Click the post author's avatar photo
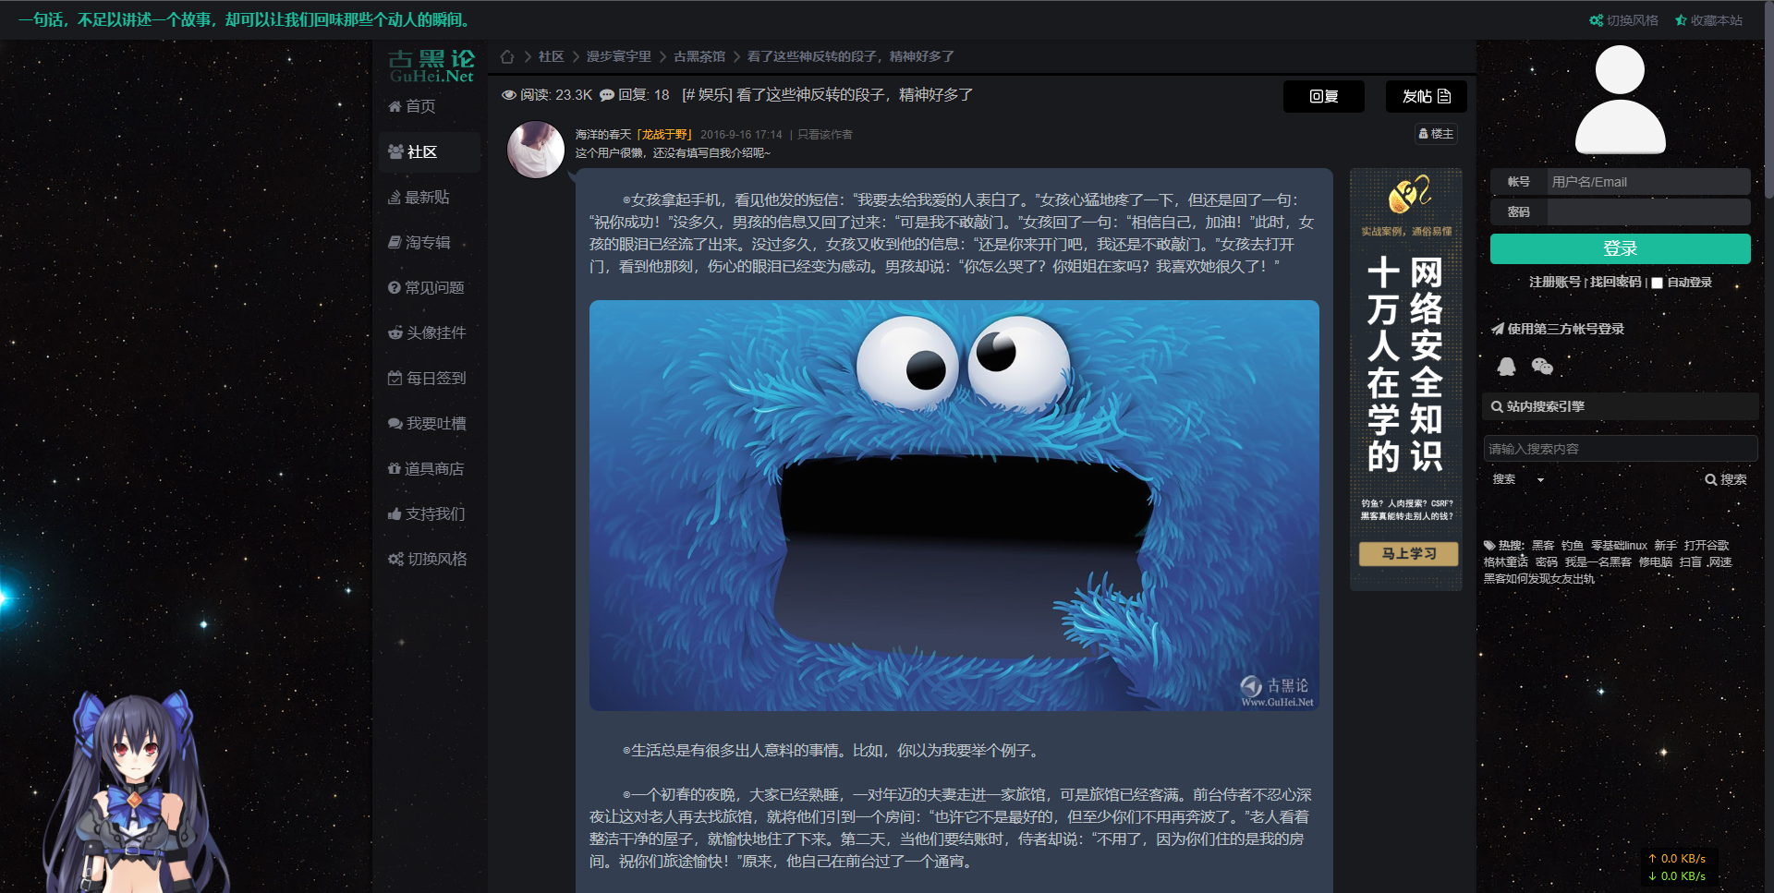Image resolution: width=1774 pixels, height=893 pixels. point(536,149)
